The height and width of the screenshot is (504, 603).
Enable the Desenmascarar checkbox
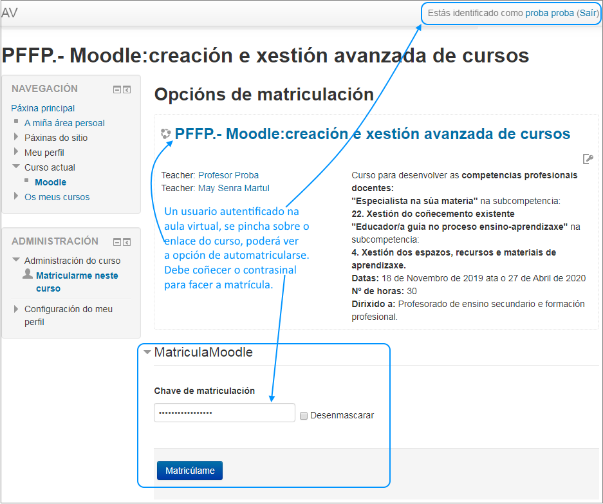304,416
